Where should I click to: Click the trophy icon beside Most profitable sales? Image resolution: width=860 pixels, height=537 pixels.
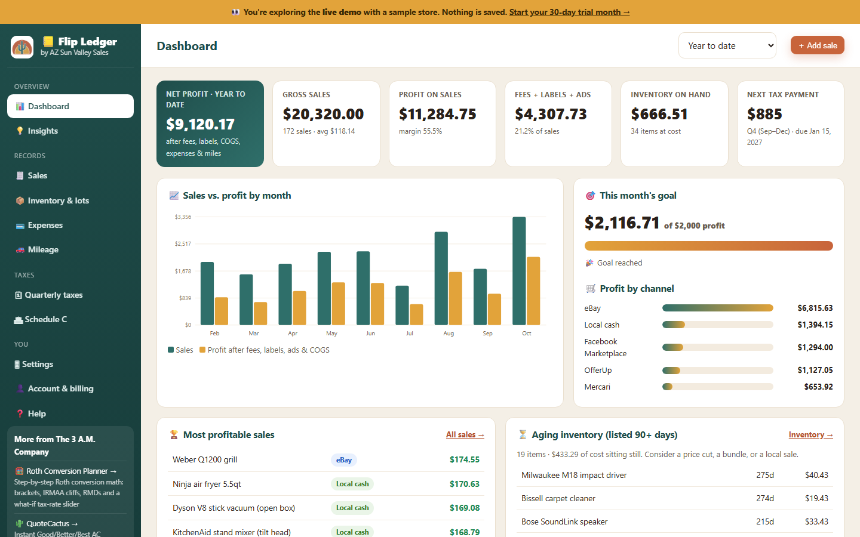174,435
